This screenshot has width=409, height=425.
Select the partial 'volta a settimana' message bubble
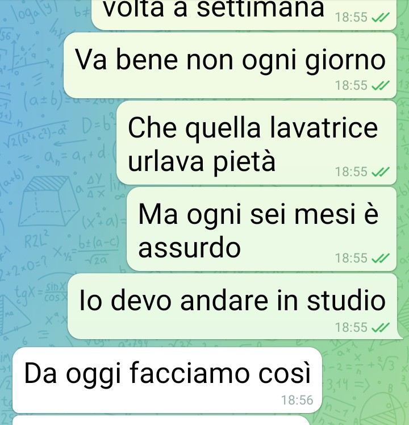(244, 14)
